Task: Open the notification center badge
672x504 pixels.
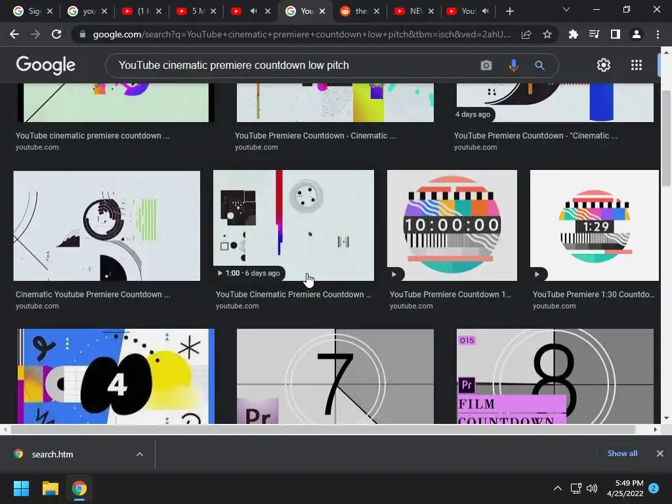Action: pyautogui.click(x=654, y=488)
